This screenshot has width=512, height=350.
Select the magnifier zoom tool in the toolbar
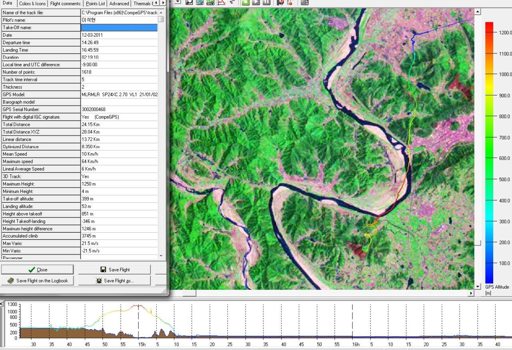tap(189, 2)
